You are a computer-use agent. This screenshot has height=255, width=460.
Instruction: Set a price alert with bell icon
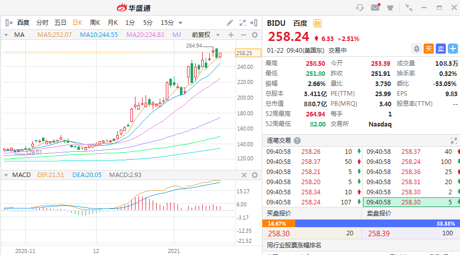(417, 49)
